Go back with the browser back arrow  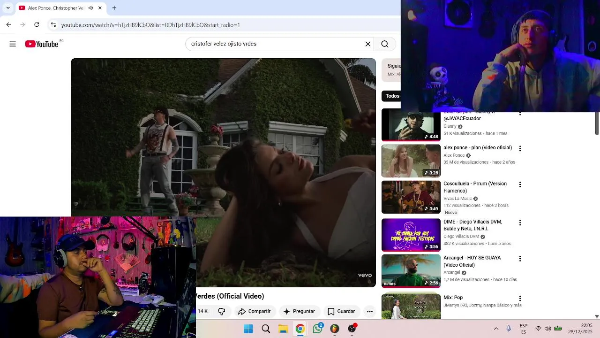(8, 24)
